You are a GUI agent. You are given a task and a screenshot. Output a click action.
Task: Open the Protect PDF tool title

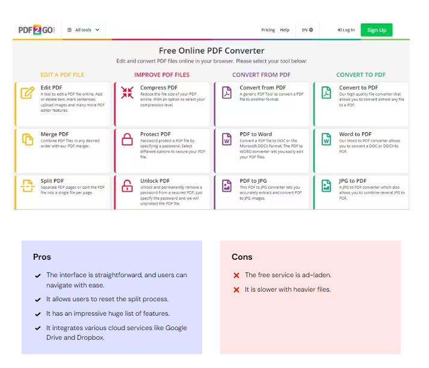point(155,134)
